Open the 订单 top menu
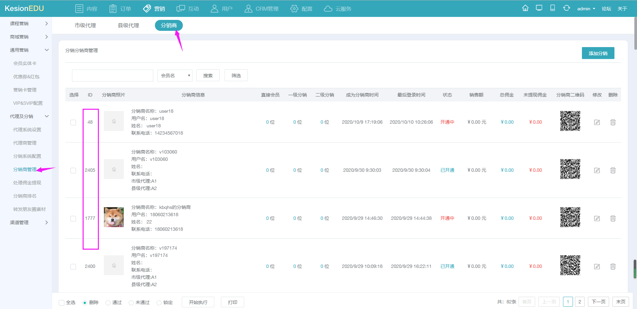This screenshot has height=309, width=637. tap(120, 9)
